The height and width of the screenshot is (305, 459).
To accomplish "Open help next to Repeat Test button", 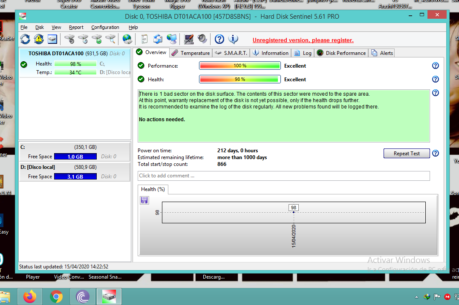I will (x=435, y=154).
